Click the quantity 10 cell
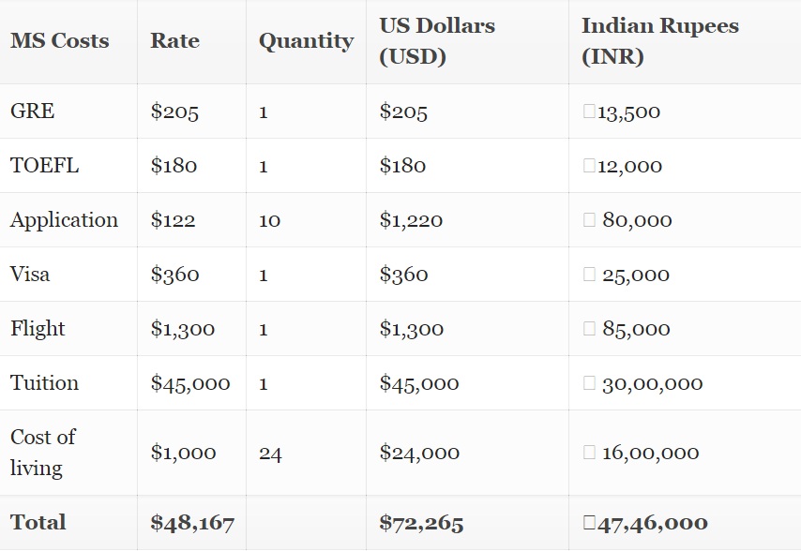The height and width of the screenshot is (551, 801). point(269,221)
